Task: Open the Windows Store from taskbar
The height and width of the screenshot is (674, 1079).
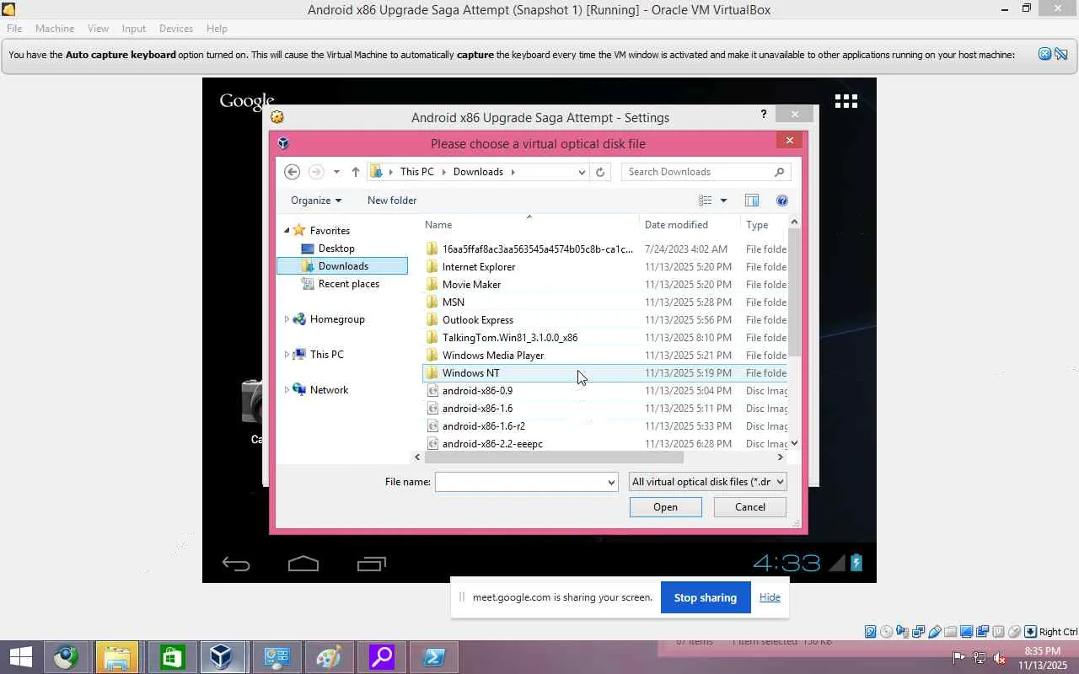Action: pos(173,657)
